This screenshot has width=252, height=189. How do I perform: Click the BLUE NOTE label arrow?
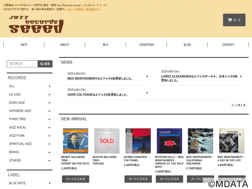[x=50, y=183]
